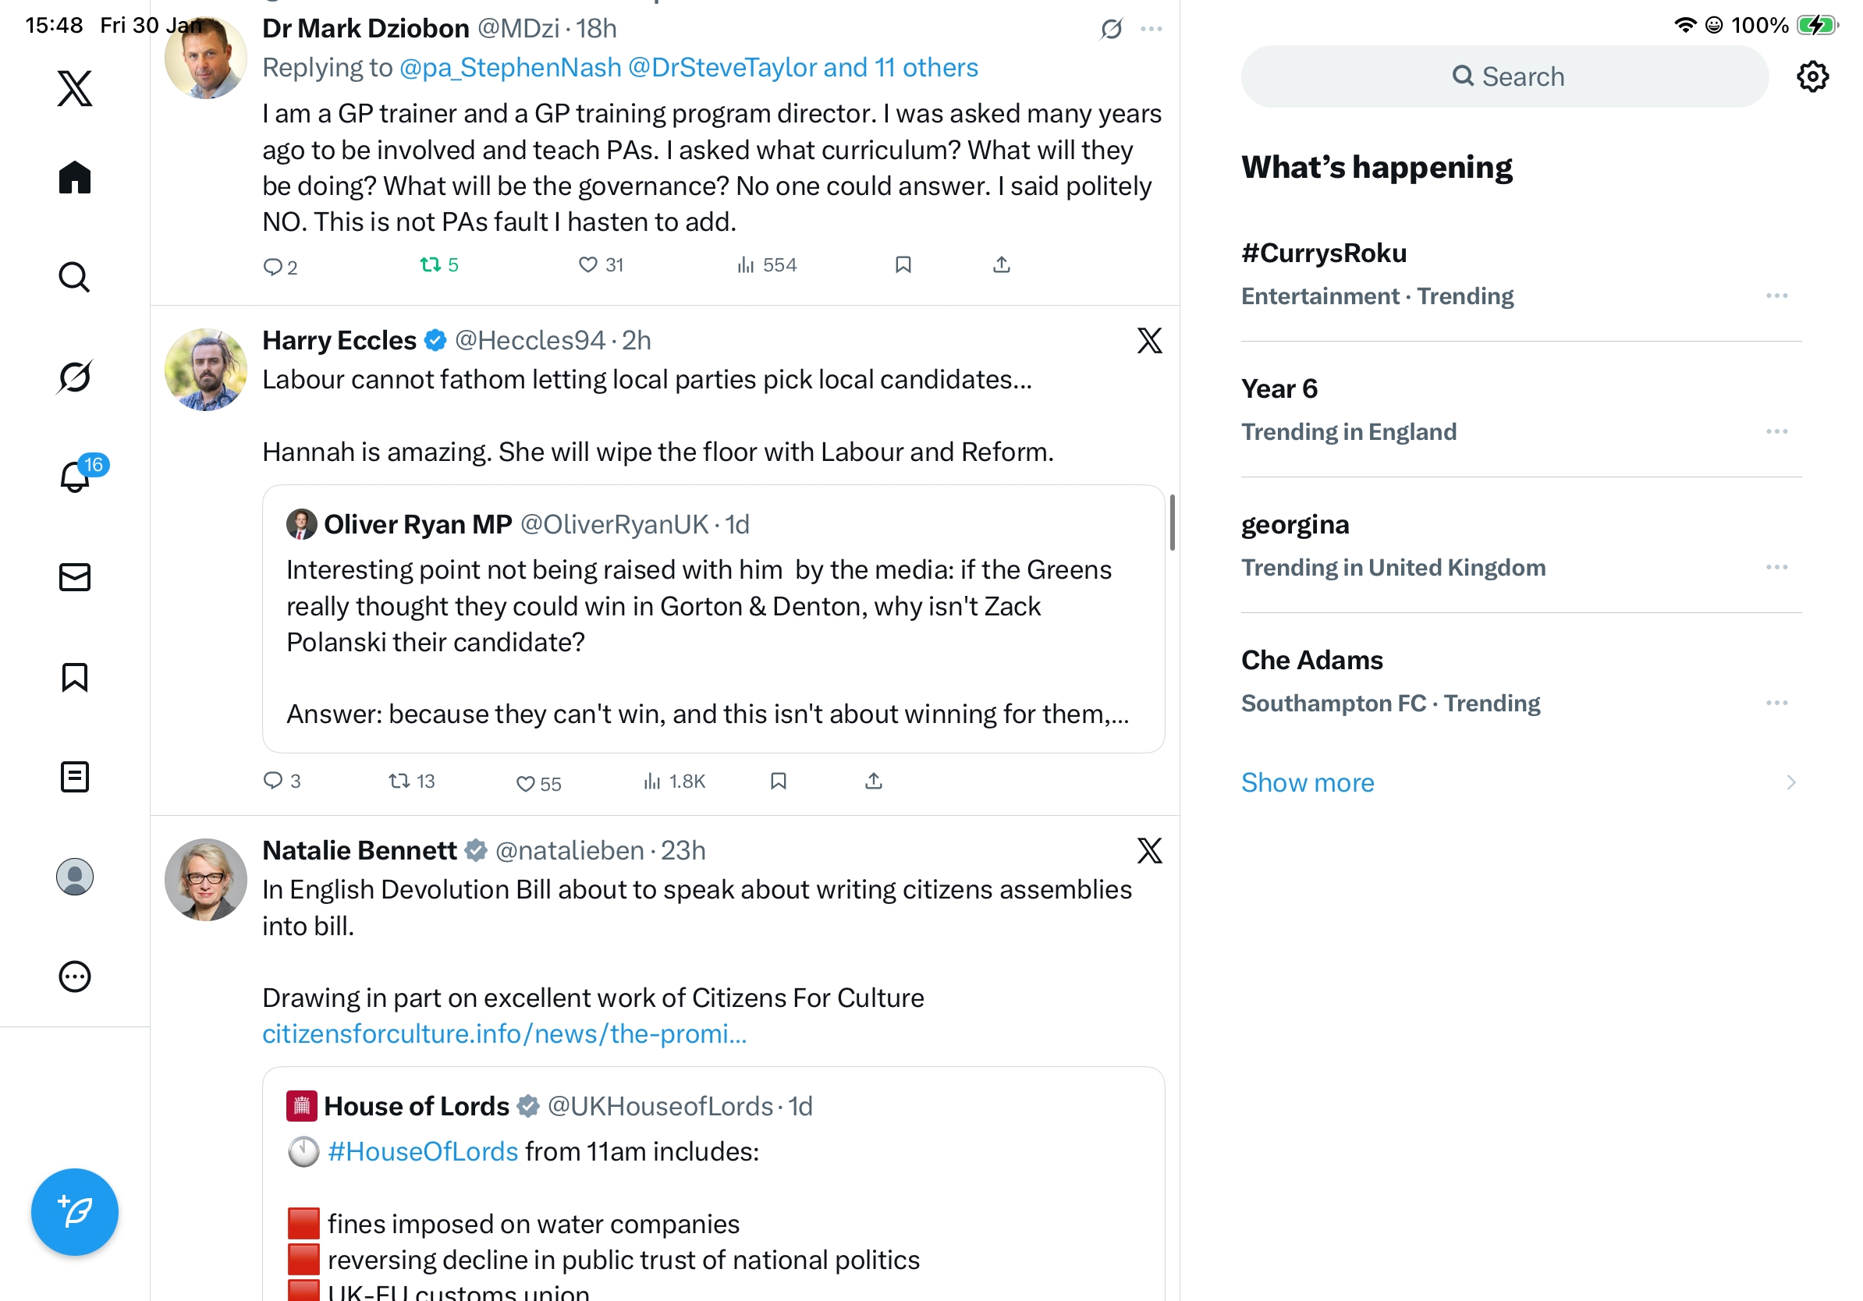Image resolution: width=1863 pixels, height=1301 pixels.
Task: Open the #HouseOfLords hashtag link
Action: pyautogui.click(x=422, y=1151)
